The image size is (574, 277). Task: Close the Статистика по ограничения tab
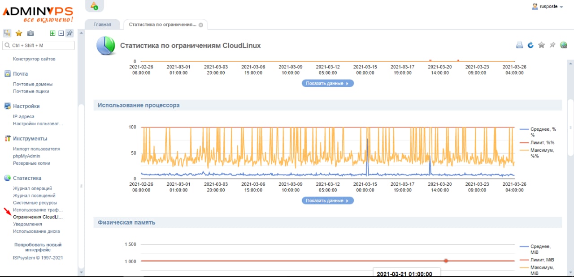[200, 25]
